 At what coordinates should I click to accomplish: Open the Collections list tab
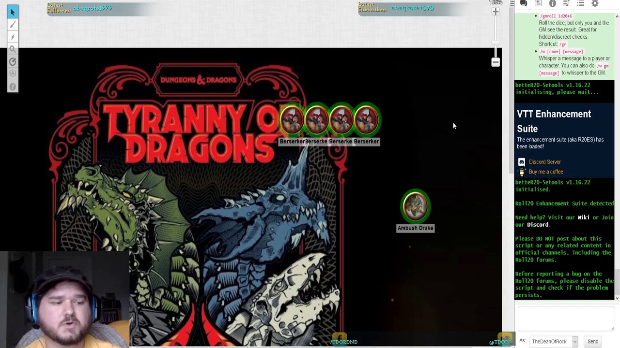(581, 3)
